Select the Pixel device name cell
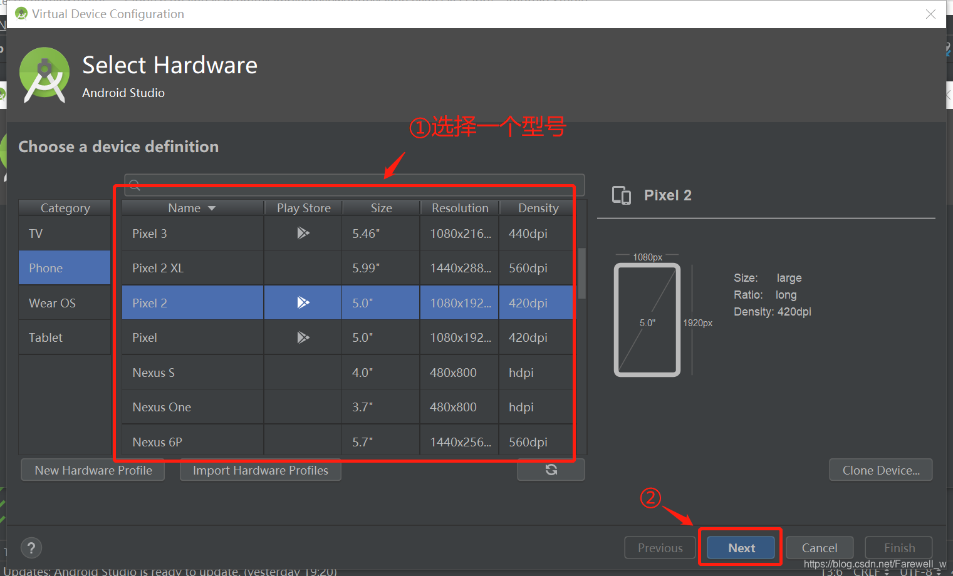The image size is (953, 576). [193, 337]
